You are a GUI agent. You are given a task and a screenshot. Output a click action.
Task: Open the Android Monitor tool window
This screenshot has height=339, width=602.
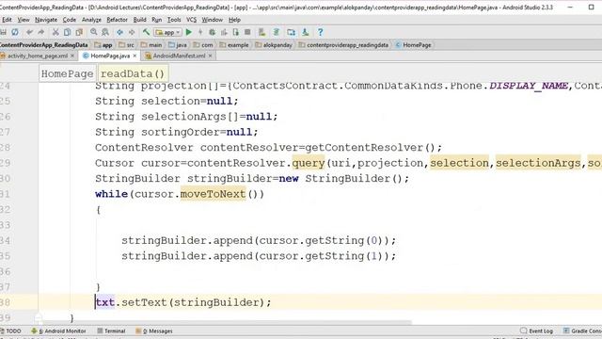58,331
